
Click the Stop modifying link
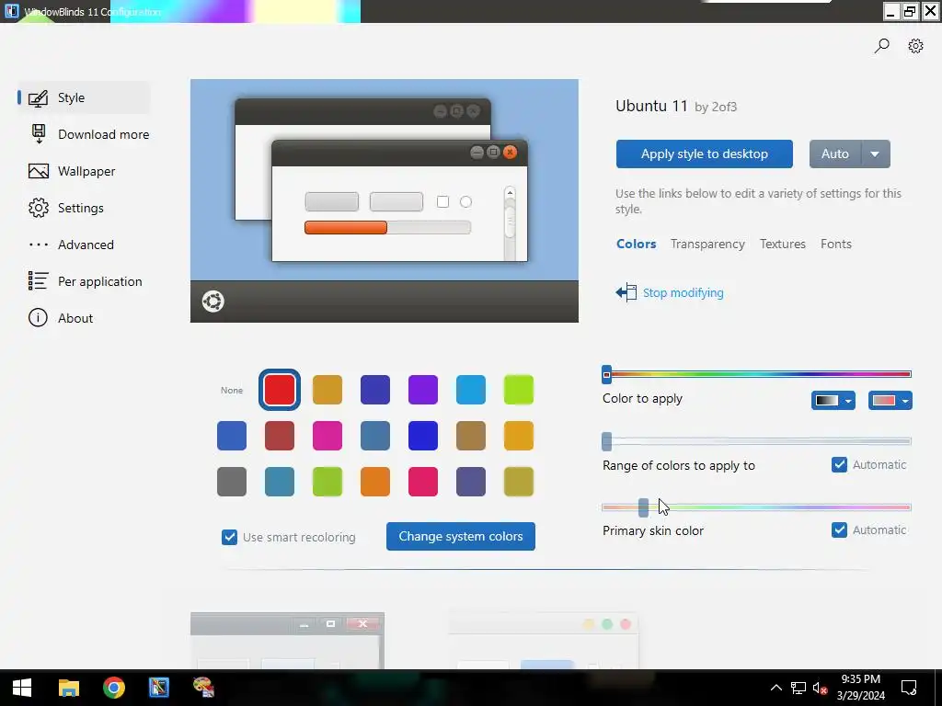point(684,293)
